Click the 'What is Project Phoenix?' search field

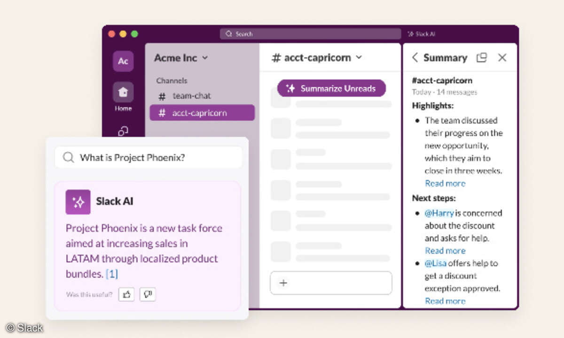coord(149,157)
